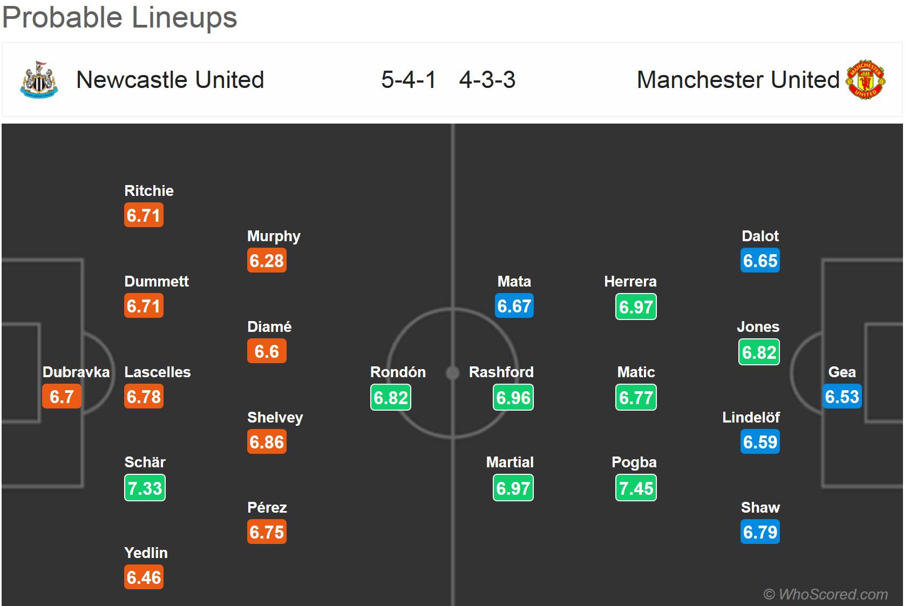Open the Newcastle United team link
910x606 pixels.
click(170, 80)
